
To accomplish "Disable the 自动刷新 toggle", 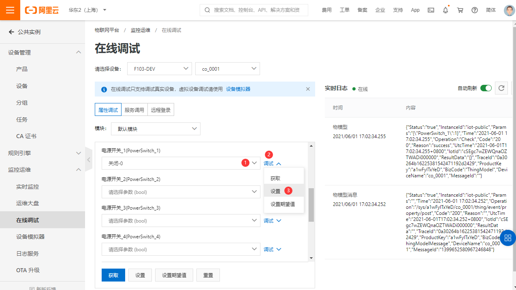I will (x=486, y=88).
